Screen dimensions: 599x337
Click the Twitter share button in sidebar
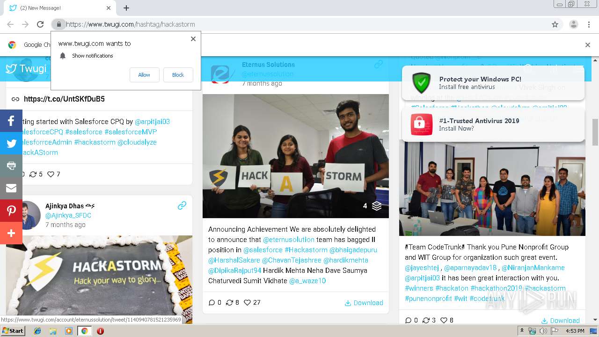[x=11, y=144]
